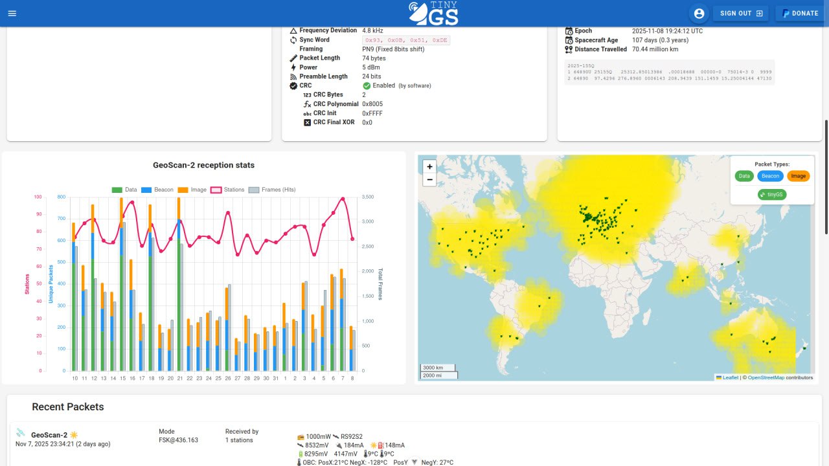Image resolution: width=829 pixels, height=466 pixels.
Task: Click the 'Packet Types:' map legend title
Action: (772, 164)
